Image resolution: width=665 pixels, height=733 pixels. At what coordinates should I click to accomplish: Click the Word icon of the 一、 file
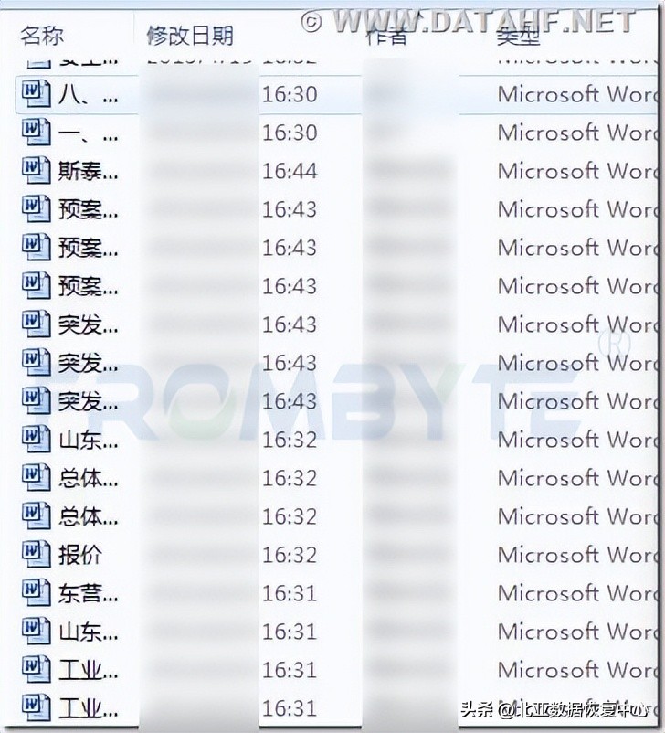[x=36, y=133]
